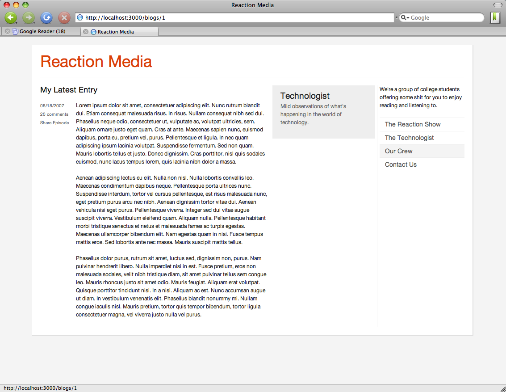Viewport: 506px width, 392px height.
Task: Click the paragraph starting 'Phasellus dolor purus'
Action: click(x=171, y=287)
